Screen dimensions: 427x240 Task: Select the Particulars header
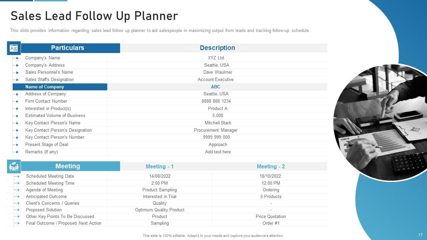[x=67, y=48]
